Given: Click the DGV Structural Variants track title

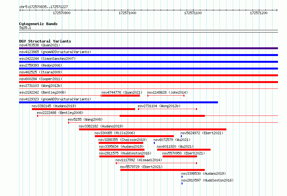Looking at the screenshot, I should coord(45,41).
